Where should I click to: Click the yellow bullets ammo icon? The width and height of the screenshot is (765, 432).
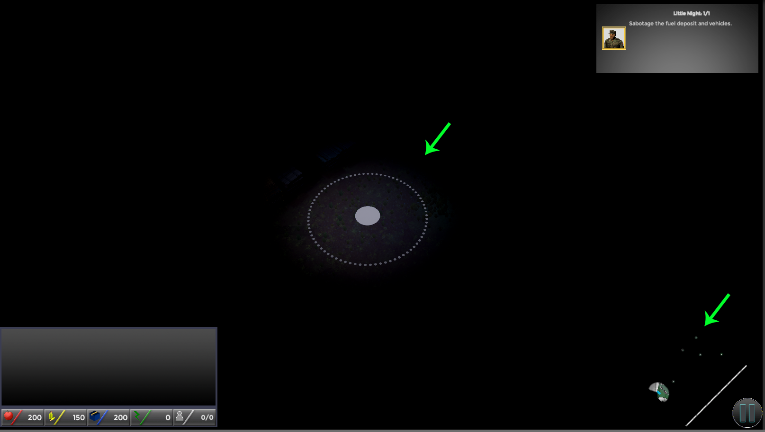click(52, 417)
